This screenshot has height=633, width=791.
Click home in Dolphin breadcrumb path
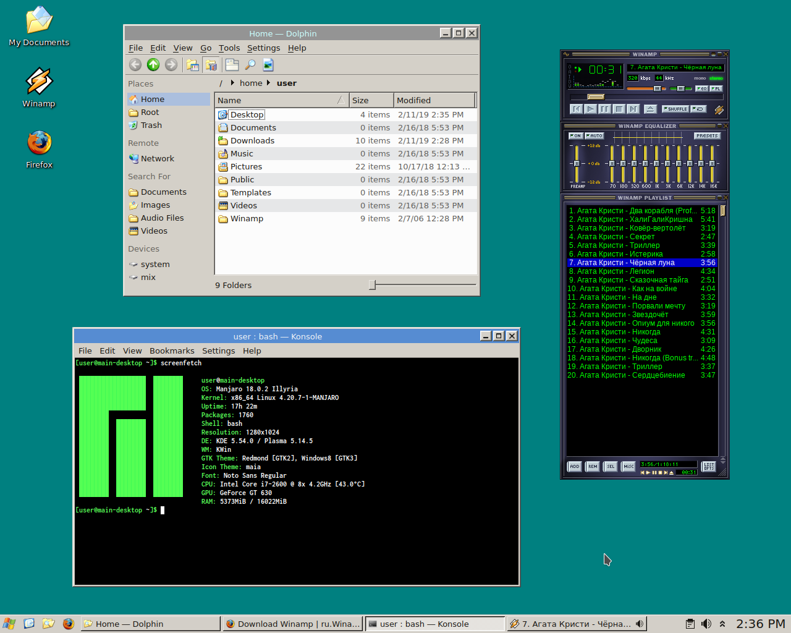251,83
